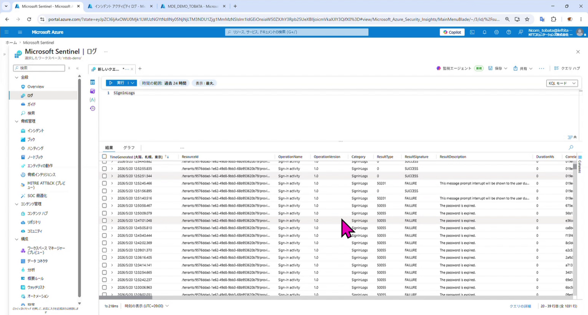Tick checkbox for row 2026/5/20 12:52:55.835
The image size is (588, 315).
(x=104, y=168)
